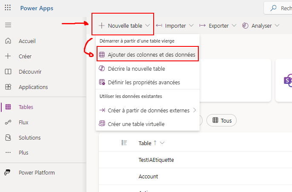The image size is (292, 192).
Task: Click the Découvrir book icon
Action: click(8, 72)
